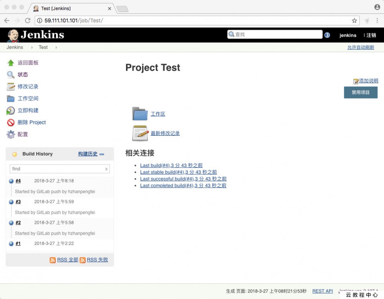Viewport: 384px width, 299px height.
Task: Open project settings via the 配置 gear icon
Action: coord(11,134)
